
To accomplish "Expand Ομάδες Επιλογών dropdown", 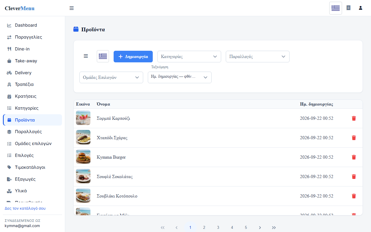I will [111, 77].
